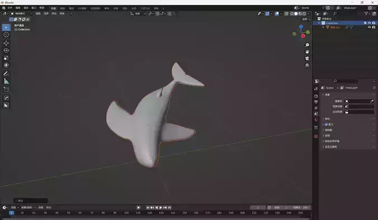Select the Transform tool

[x=6, y=65]
